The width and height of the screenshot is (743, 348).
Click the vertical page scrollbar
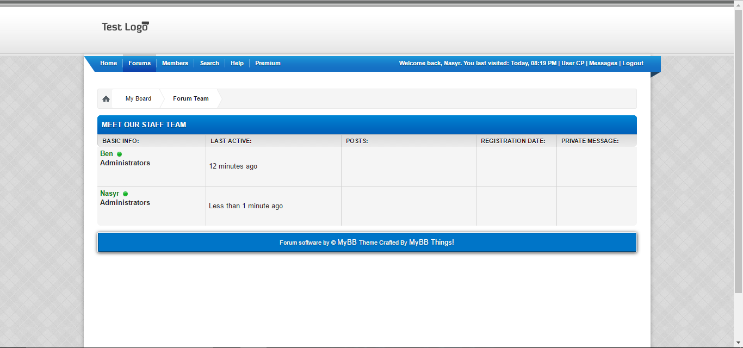(738, 163)
